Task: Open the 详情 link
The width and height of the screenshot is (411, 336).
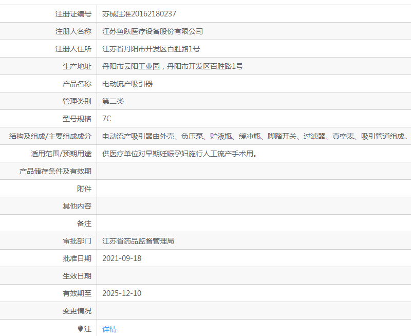Action: pos(109,329)
